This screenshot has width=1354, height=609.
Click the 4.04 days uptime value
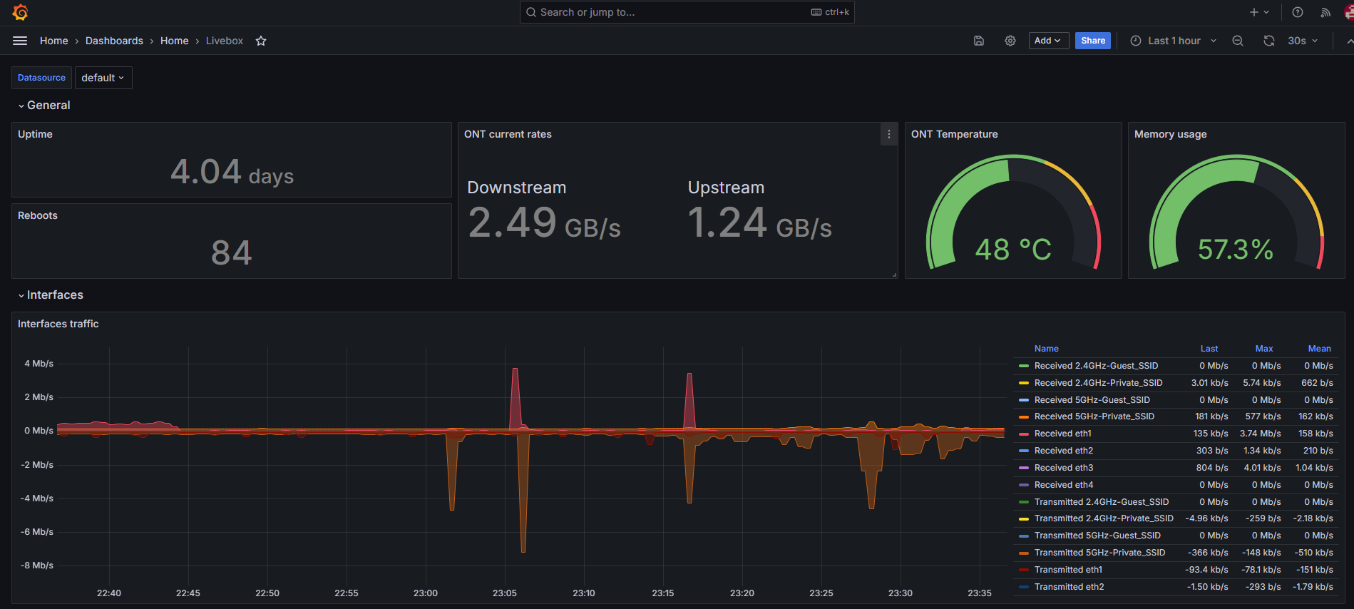click(232, 172)
